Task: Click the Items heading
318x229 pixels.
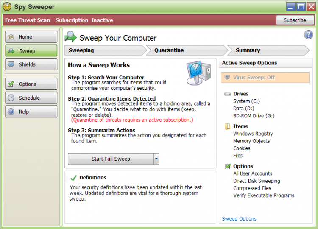Action: (x=240, y=126)
